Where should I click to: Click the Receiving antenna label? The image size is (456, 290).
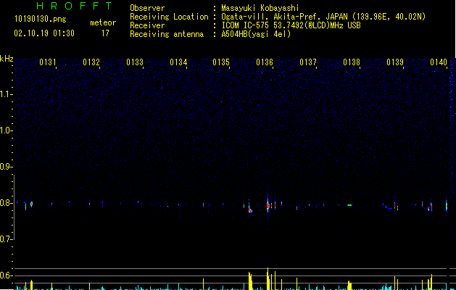pyautogui.click(x=167, y=34)
